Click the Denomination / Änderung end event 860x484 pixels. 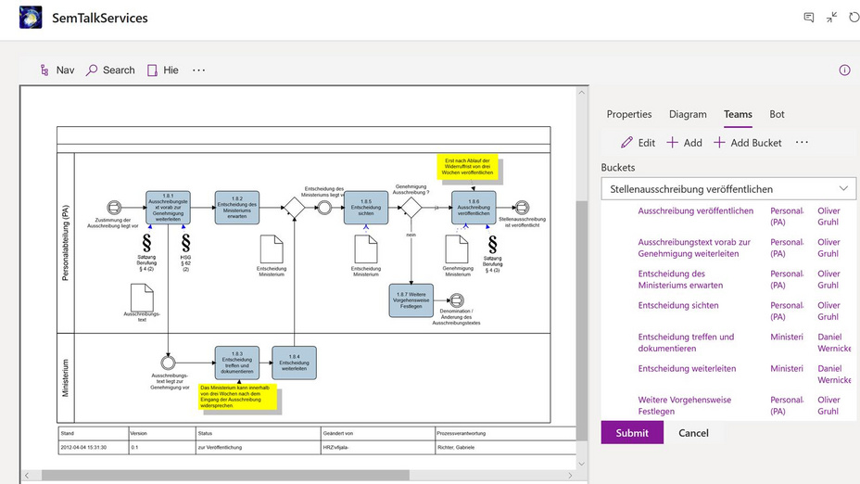click(x=456, y=300)
